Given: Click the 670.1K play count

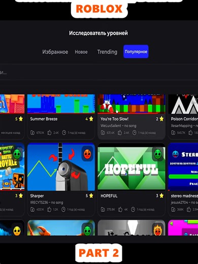Looking at the screenshot, I should (x=40, y=133).
